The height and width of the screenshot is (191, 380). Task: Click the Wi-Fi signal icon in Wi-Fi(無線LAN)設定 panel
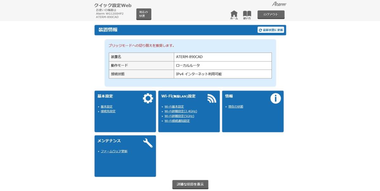[212, 98]
